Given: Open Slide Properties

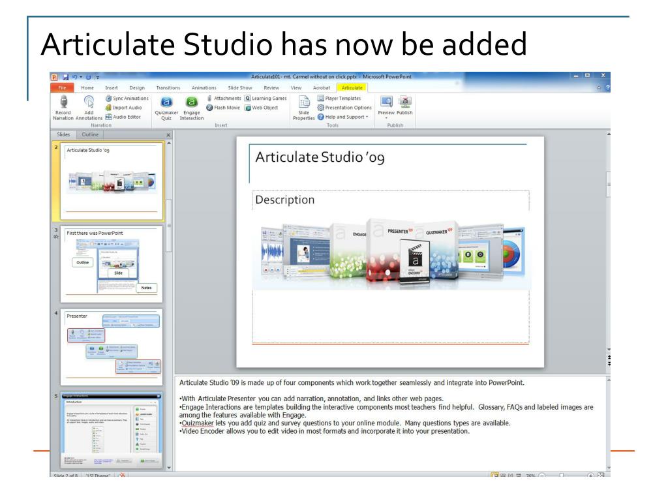Looking at the screenshot, I should (304, 108).
